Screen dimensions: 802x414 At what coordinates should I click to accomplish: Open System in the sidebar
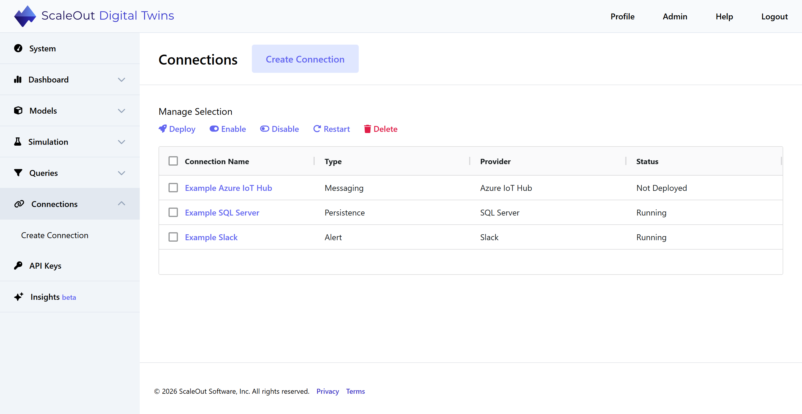[x=70, y=48]
